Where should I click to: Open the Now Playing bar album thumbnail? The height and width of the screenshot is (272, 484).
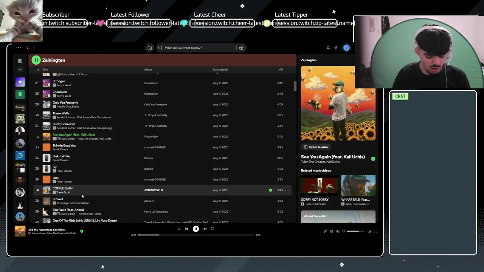[20, 231]
